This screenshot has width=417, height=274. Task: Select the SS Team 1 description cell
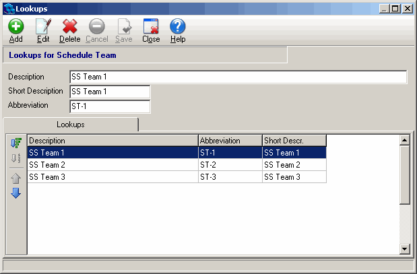[113, 153]
